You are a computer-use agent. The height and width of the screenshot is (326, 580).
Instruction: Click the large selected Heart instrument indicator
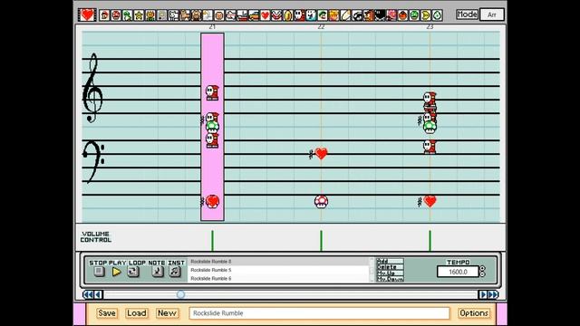[87, 14]
